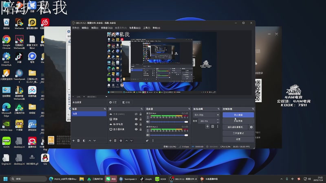Click the 开始录制 start recording button

coord(238,121)
